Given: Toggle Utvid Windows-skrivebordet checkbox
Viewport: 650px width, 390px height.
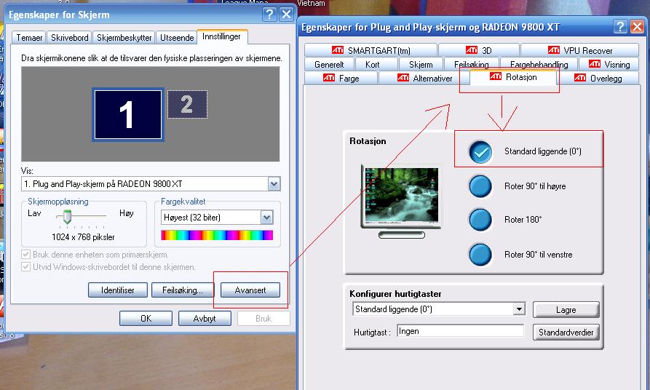Looking at the screenshot, I should point(25,267).
